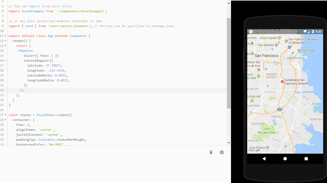
Task: Click the Interstate 280 highway shield
Action: (x=280, y=109)
